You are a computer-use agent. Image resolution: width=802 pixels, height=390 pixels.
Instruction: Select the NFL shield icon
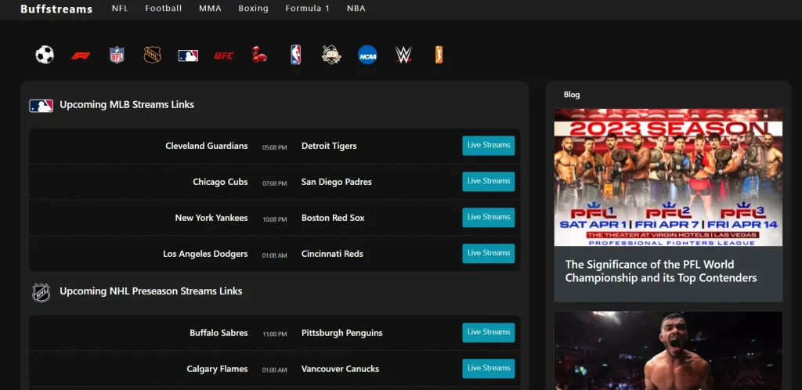[117, 55]
